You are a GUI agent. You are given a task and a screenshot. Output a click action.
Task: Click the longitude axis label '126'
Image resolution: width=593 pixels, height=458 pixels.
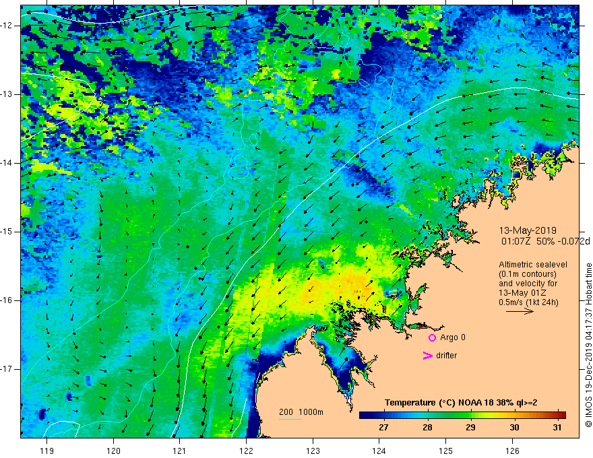coord(512,451)
